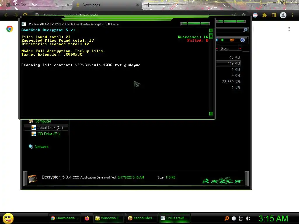Viewport: 299px width, 224px height.
Task: Click the white smiley tray icon
Action: (234, 218)
